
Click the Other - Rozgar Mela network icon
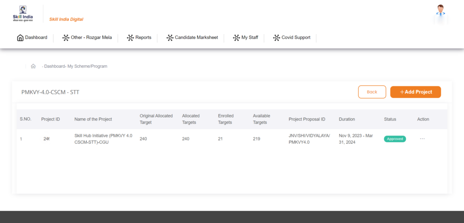pyautogui.click(x=66, y=38)
